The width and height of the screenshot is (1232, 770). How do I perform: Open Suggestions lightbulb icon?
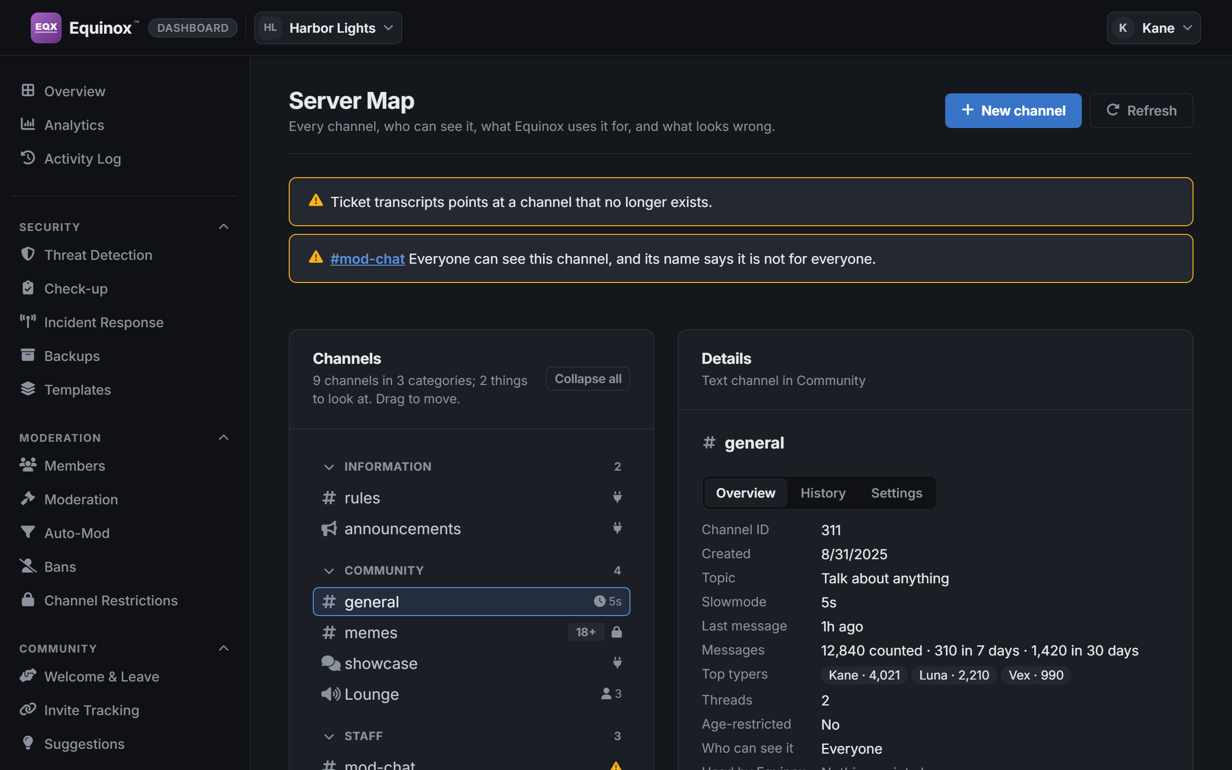point(28,743)
